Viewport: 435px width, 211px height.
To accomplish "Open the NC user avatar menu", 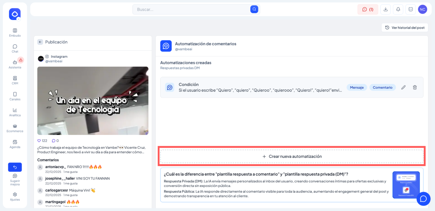I will [422, 9].
